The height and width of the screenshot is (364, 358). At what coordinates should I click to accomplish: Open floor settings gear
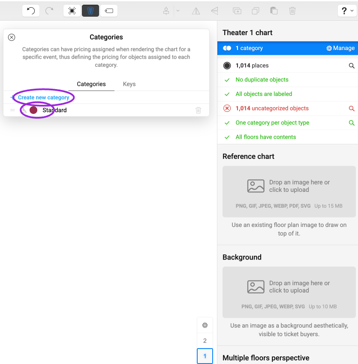pyautogui.click(x=205, y=325)
